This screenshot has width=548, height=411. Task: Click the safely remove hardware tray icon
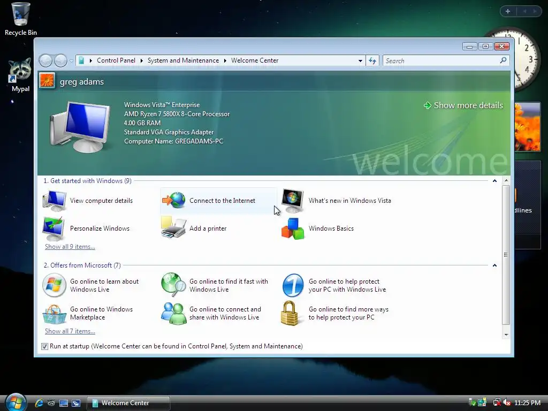point(472,402)
